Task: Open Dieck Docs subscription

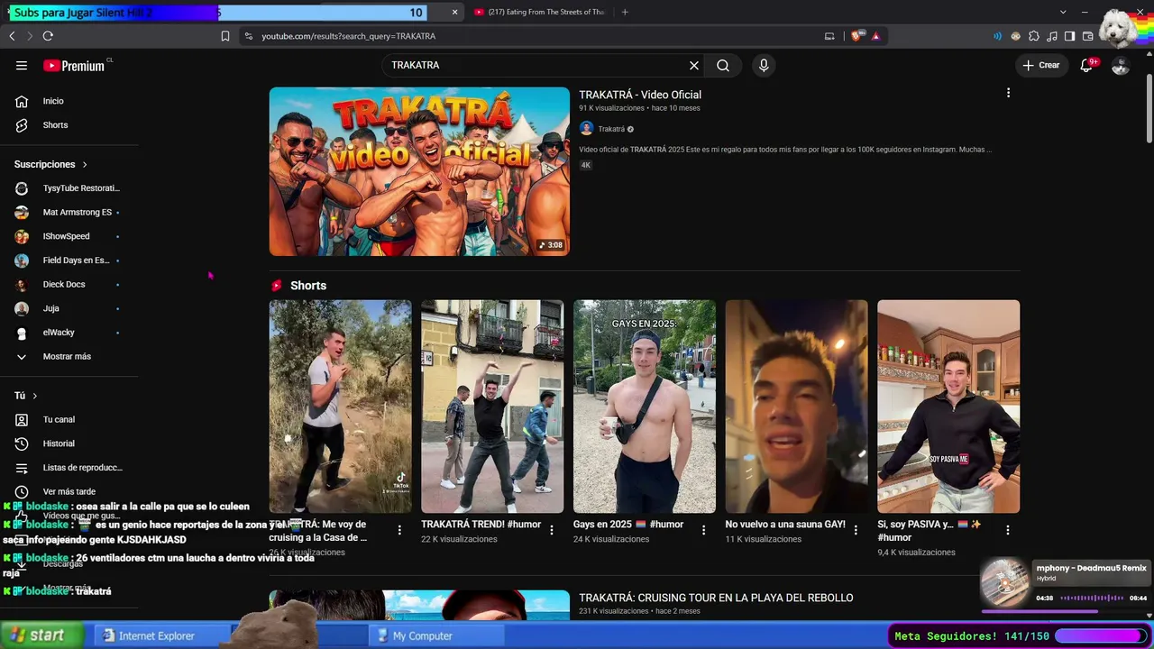Action: pyautogui.click(x=69, y=285)
